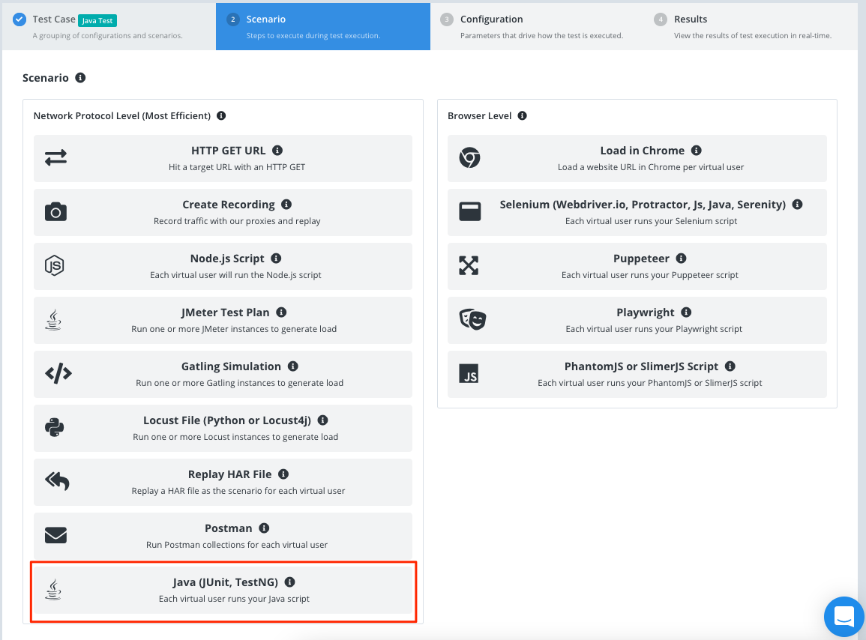Choose the Puppeteer scenario title

point(641,259)
